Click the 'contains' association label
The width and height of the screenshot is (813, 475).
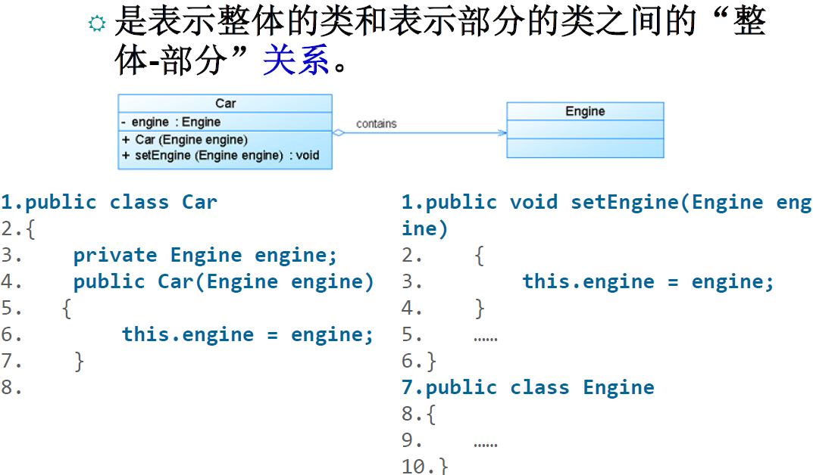point(377,123)
